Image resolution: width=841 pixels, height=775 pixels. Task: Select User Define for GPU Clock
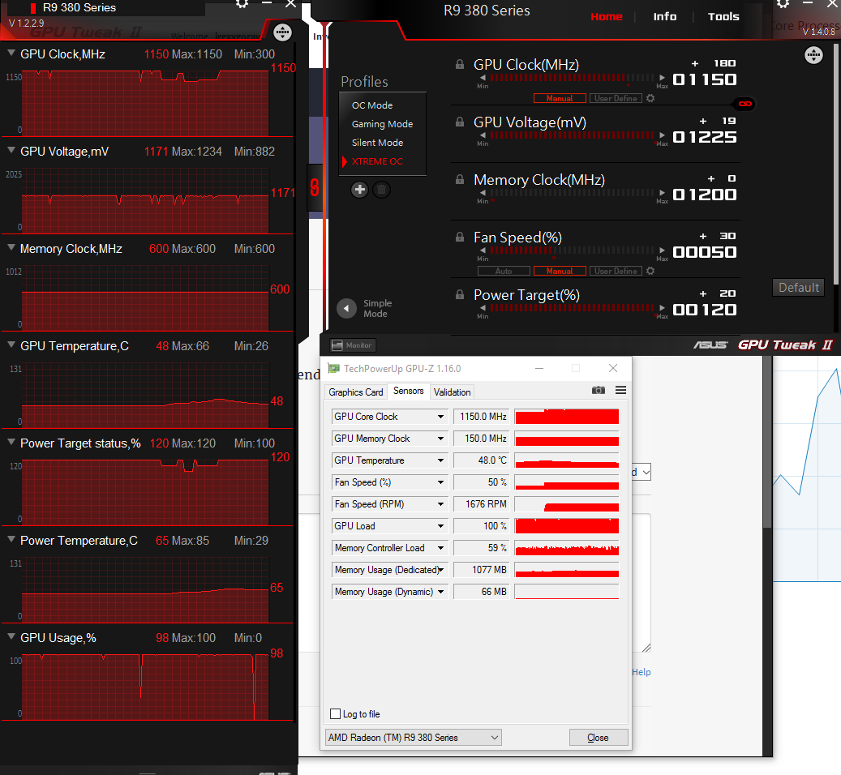pos(616,99)
